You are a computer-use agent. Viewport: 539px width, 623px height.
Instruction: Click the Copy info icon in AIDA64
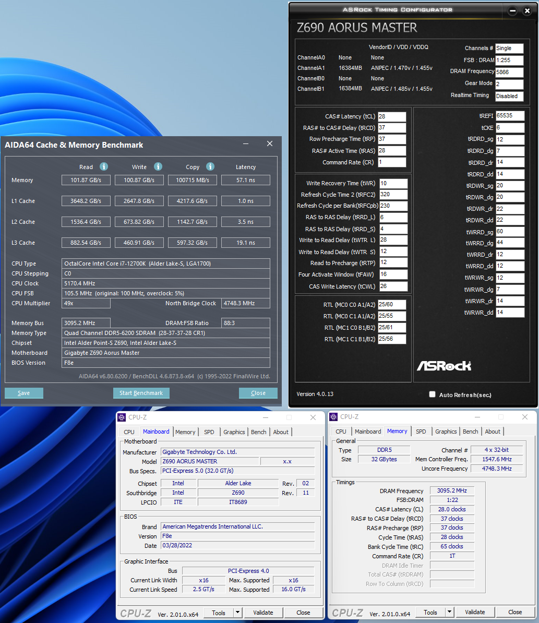pyautogui.click(x=210, y=166)
